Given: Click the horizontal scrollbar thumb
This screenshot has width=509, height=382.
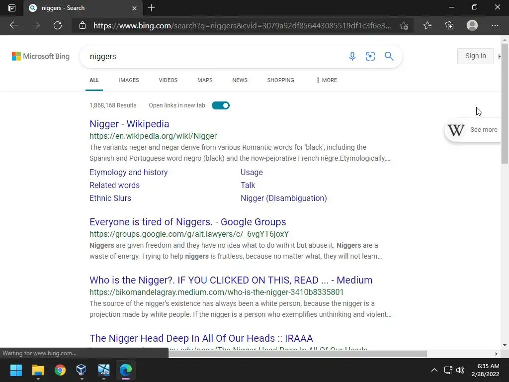Looking at the screenshot, I should pos(297,354).
